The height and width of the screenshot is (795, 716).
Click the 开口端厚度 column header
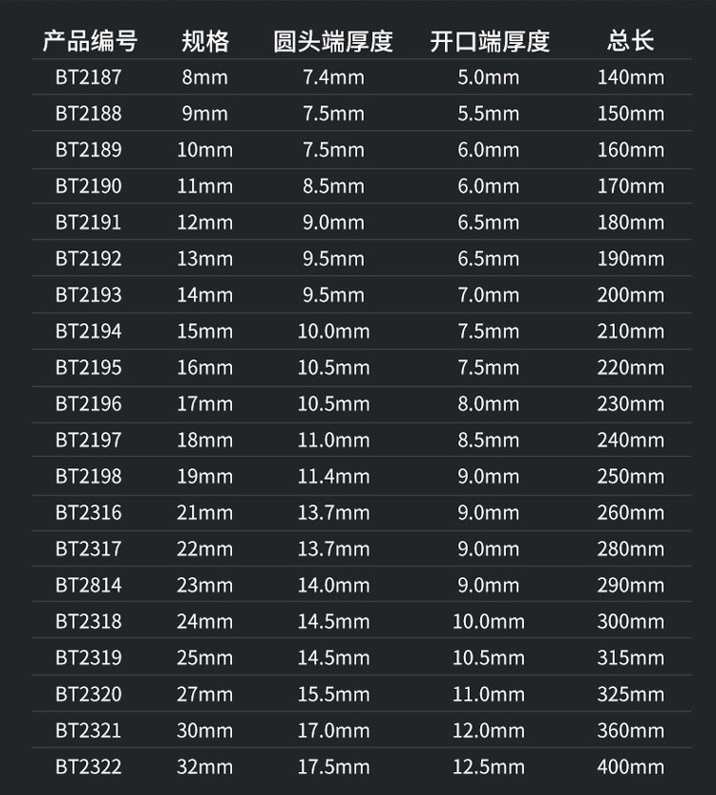(489, 41)
